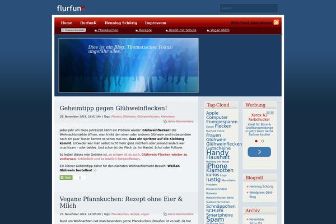This screenshot has width=336, height=224.
Task: Click the orange RSS feed icon
Action: [276, 22]
